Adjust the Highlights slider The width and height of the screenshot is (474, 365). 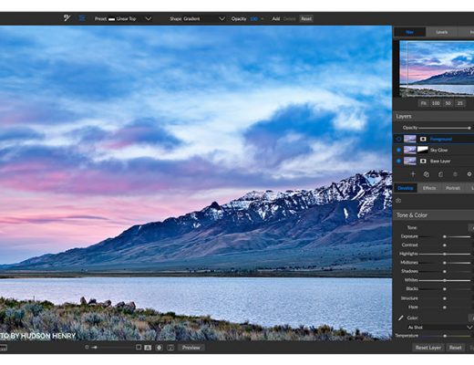pos(445,254)
